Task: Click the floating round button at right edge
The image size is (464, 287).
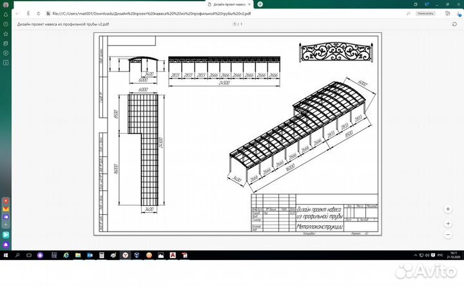Action: pos(447,209)
